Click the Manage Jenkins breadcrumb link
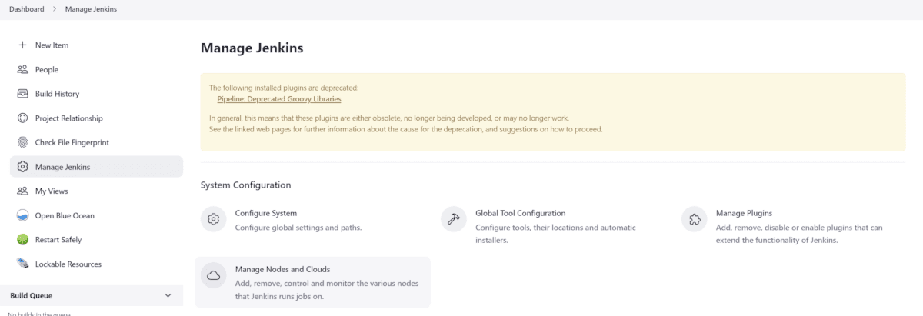 (x=91, y=9)
